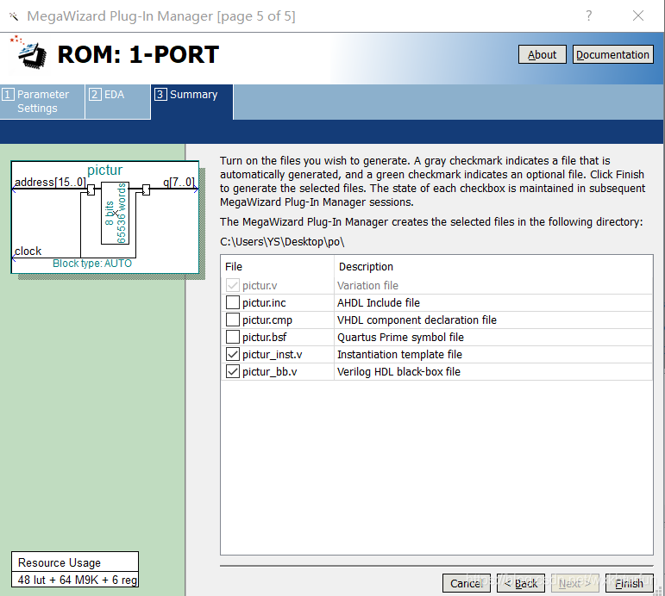Click the address[15..0] port label

tap(50, 182)
